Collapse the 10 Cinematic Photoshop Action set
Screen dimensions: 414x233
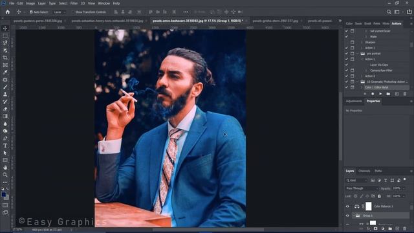click(358, 82)
